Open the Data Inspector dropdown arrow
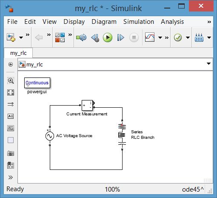This screenshot has width=217, height=198. [160, 37]
